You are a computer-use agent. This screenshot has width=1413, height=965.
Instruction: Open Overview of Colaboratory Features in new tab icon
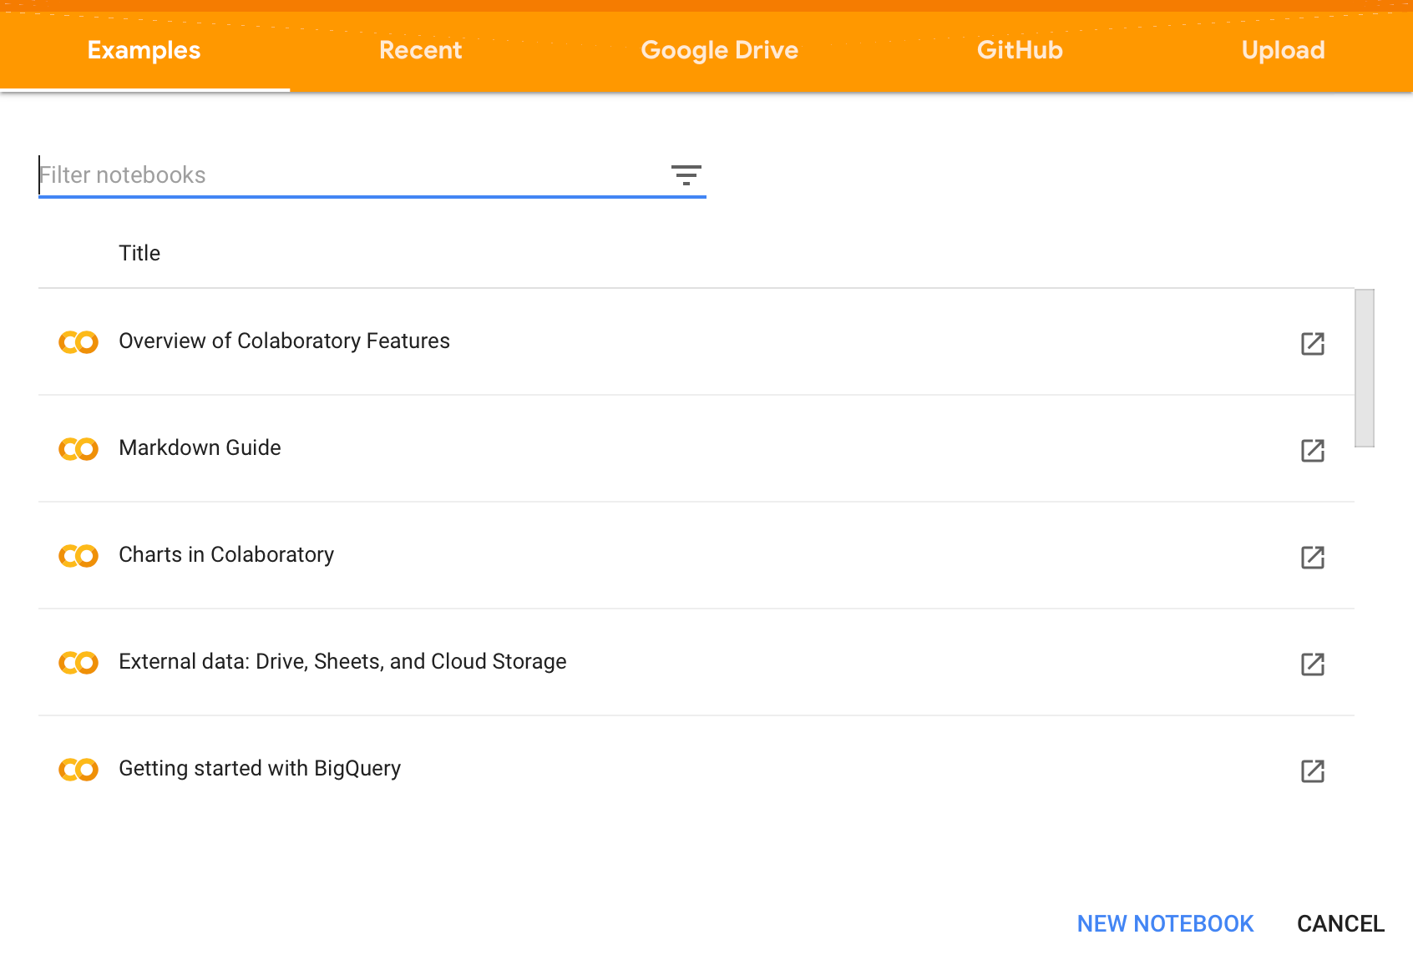pyautogui.click(x=1312, y=343)
